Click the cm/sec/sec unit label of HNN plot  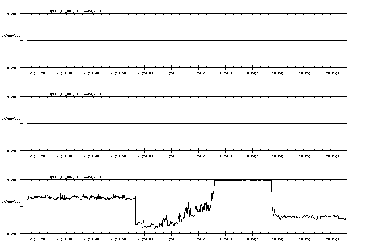point(11,119)
